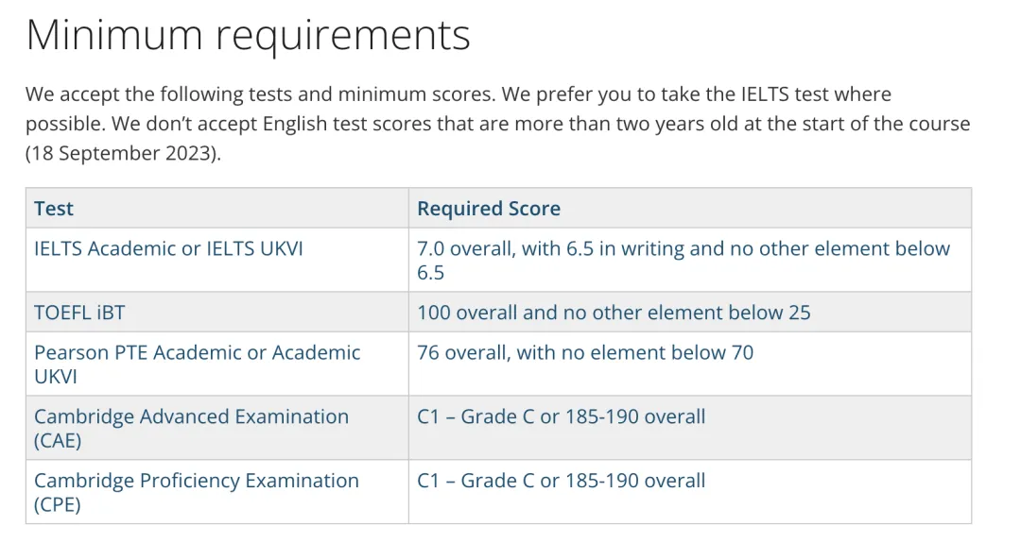Click the score cell in the CPE row
1021x560 pixels.
561,482
